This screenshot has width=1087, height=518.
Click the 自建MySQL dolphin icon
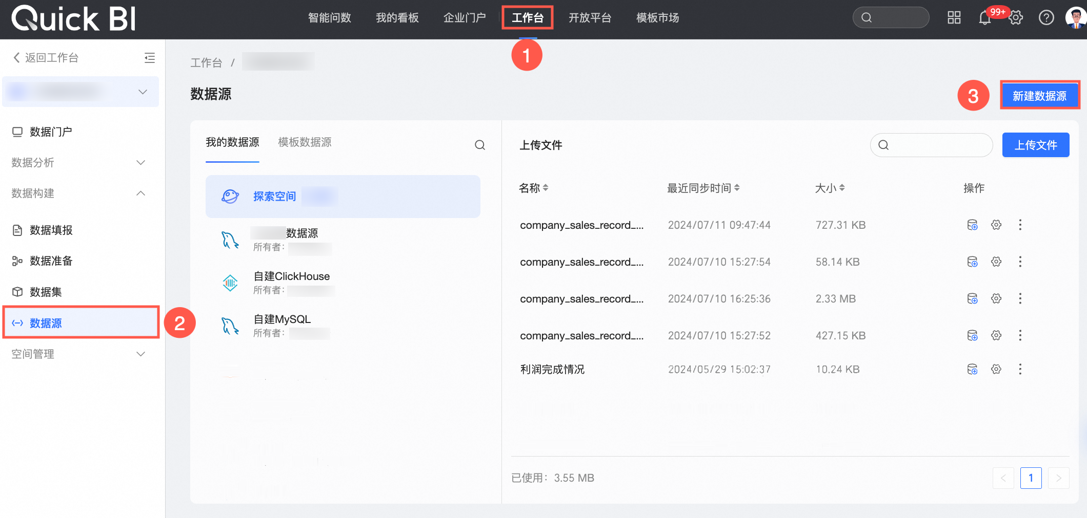[x=230, y=326]
